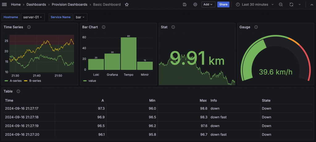
Task: Collapse the top bar with chevron
Action: coord(312,4)
